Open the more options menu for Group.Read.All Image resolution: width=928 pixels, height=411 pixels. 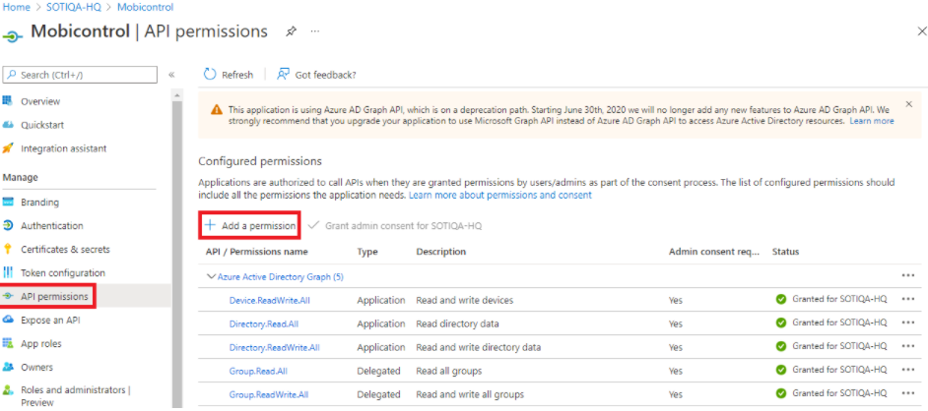pos(907,371)
